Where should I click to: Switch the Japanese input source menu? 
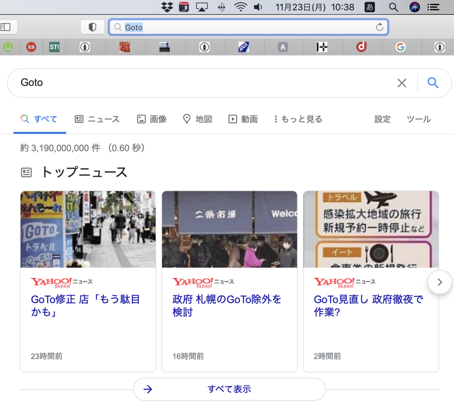point(370,7)
